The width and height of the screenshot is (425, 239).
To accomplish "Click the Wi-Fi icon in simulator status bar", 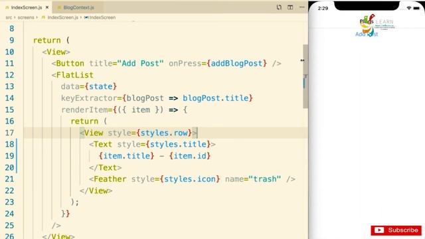I will [x=409, y=8].
